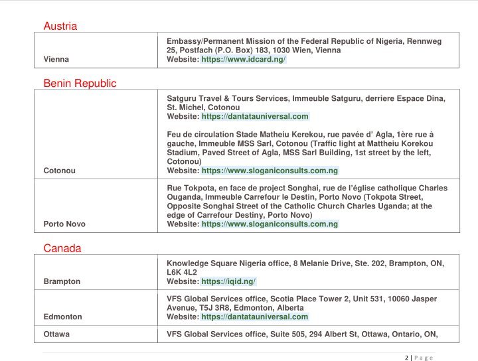Open dantatauniversal.com link in Edmonton row
The image size is (478, 361).
255,317
